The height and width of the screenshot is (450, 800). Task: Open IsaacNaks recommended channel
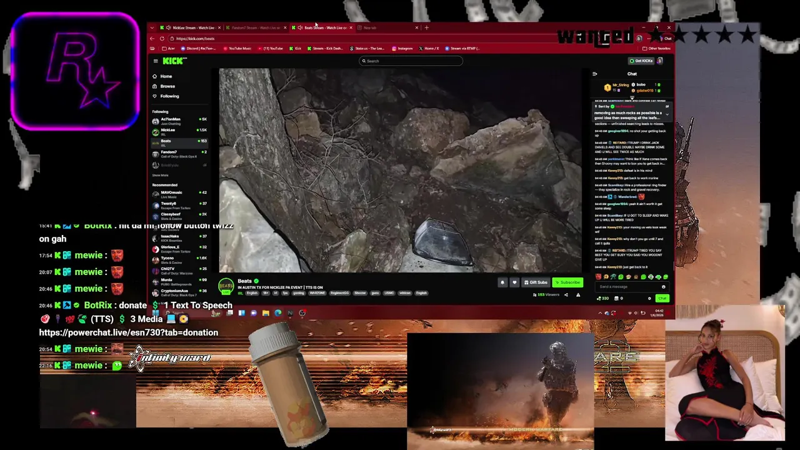179,237
